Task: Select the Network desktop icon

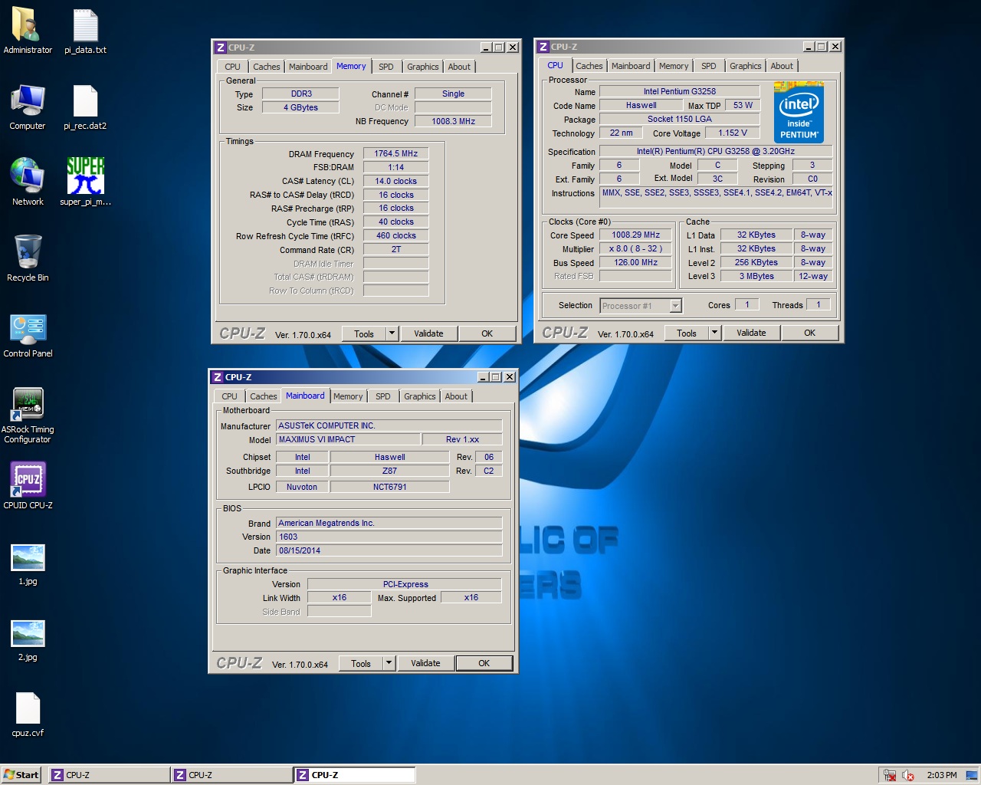Action: pyautogui.click(x=28, y=176)
